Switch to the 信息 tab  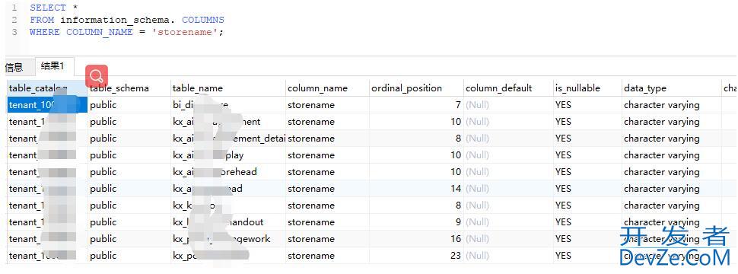click(14, 67)
